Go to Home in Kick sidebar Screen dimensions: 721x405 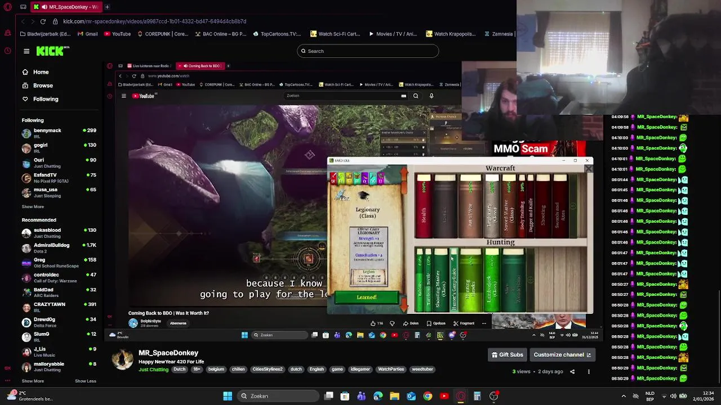click(x=35, y=72)
